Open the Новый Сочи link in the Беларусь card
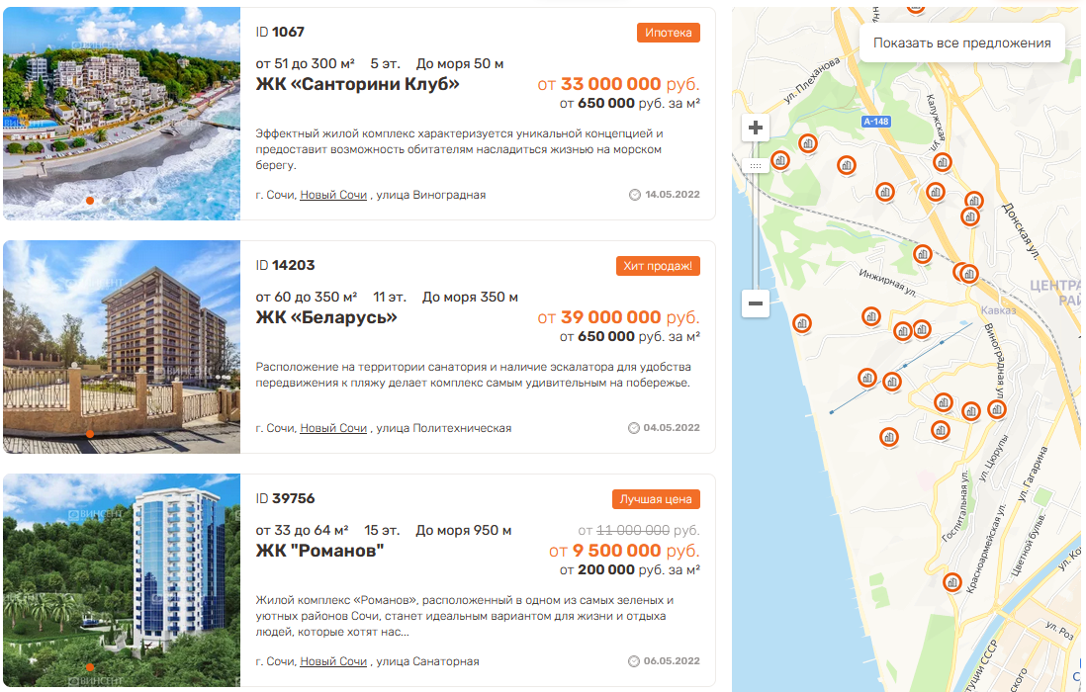The height and width of the screenshot is (692, 1086). tap(336, 429)
